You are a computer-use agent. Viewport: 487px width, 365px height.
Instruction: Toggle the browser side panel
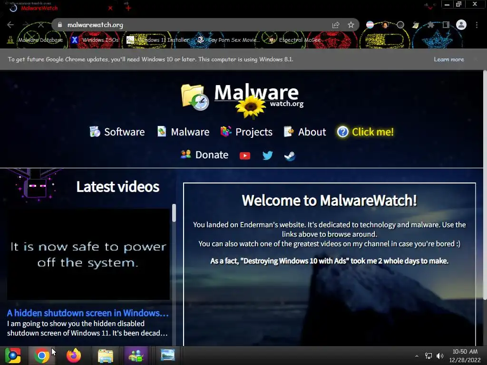point(446,25)
